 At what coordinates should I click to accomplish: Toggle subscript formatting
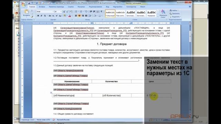[53, 16]
